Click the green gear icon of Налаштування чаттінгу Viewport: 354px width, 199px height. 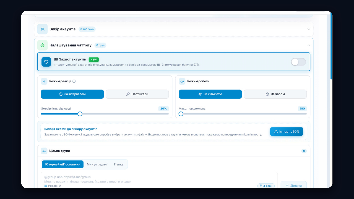[42, 45]
